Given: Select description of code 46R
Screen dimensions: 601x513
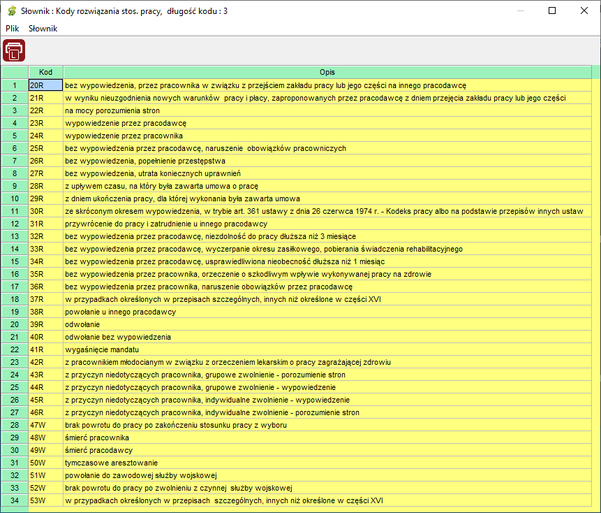Looking at the screenshot, I should (x=327, y=412).
